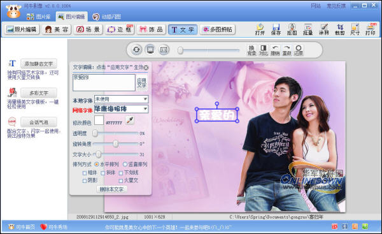
Task: Open the 意见反馈 feedback link
Action: pos(336,6)
